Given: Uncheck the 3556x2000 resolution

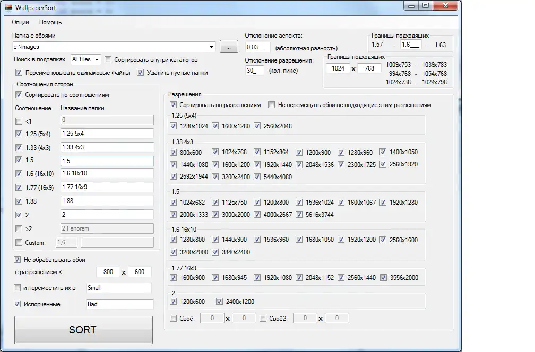Looking at the screenshot, I should click(x=384, y=278).
